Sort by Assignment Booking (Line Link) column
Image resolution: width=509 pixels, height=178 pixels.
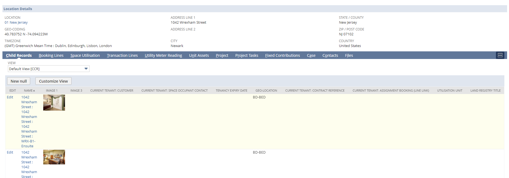click(x=391, y=90)
